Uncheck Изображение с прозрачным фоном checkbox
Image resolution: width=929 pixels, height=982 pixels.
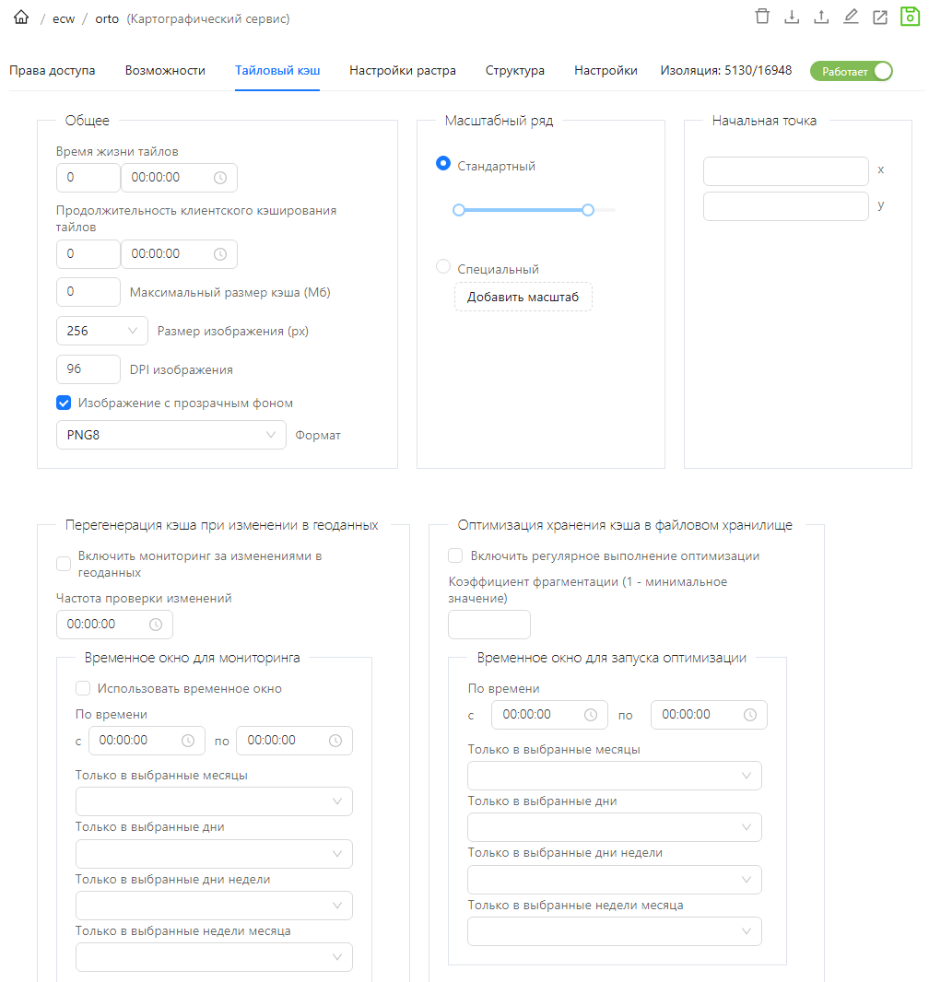coord(64,403)
